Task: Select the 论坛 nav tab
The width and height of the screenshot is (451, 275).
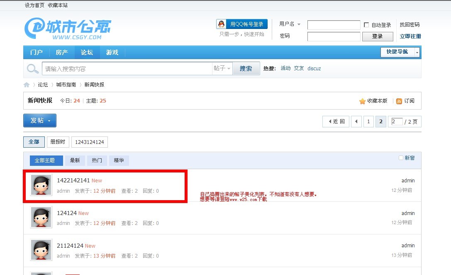Action: tap(87, 53)
